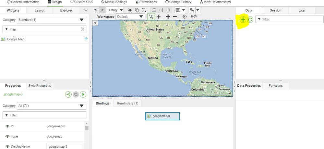Screen dimensions: 324x149
Task: Click the Redo arrow in toolbar
Action: (x=102, y=10)
